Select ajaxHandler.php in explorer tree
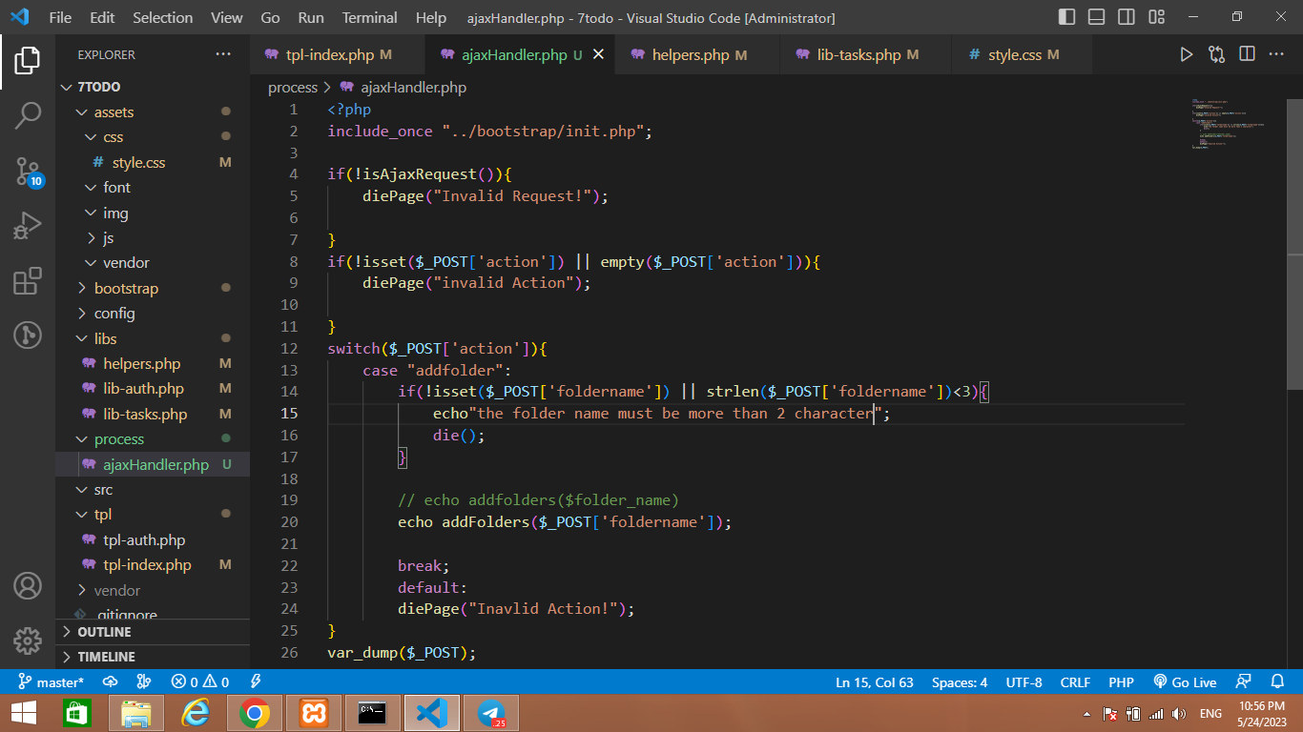Viewport: 1303px width, 732px height. click(153, 465)
